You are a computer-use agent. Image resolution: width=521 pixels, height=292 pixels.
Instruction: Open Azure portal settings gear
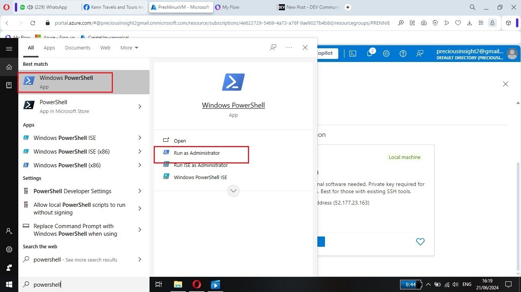coord(386,54)
